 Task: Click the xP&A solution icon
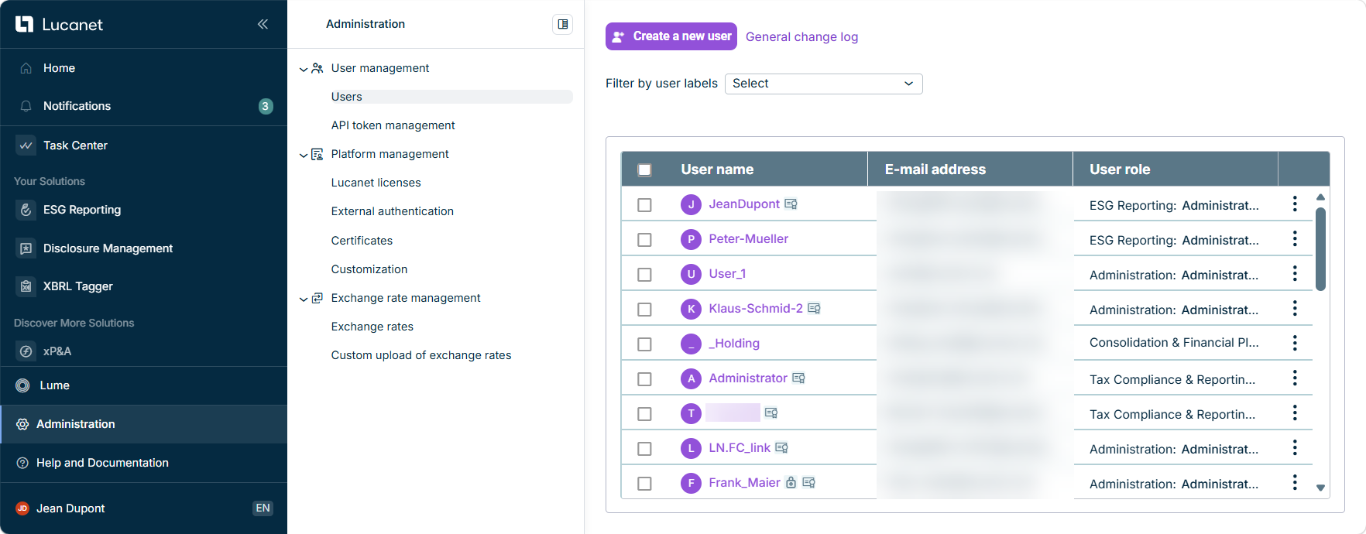pyautogui.click(x=26, y=351)
